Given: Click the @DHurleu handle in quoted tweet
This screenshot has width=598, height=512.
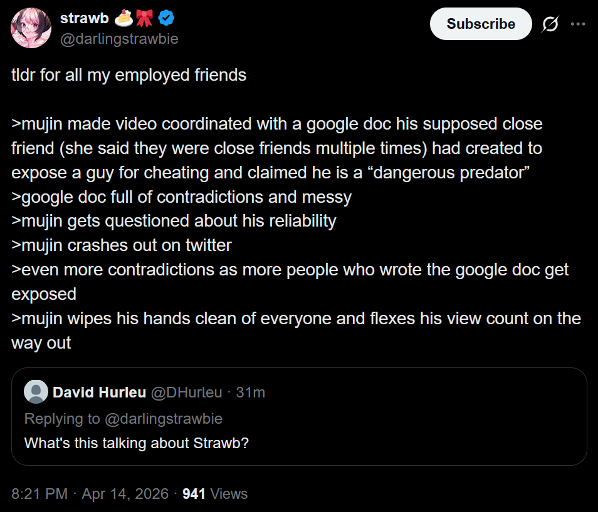Looking at the screenshot, I should point(186,392).
